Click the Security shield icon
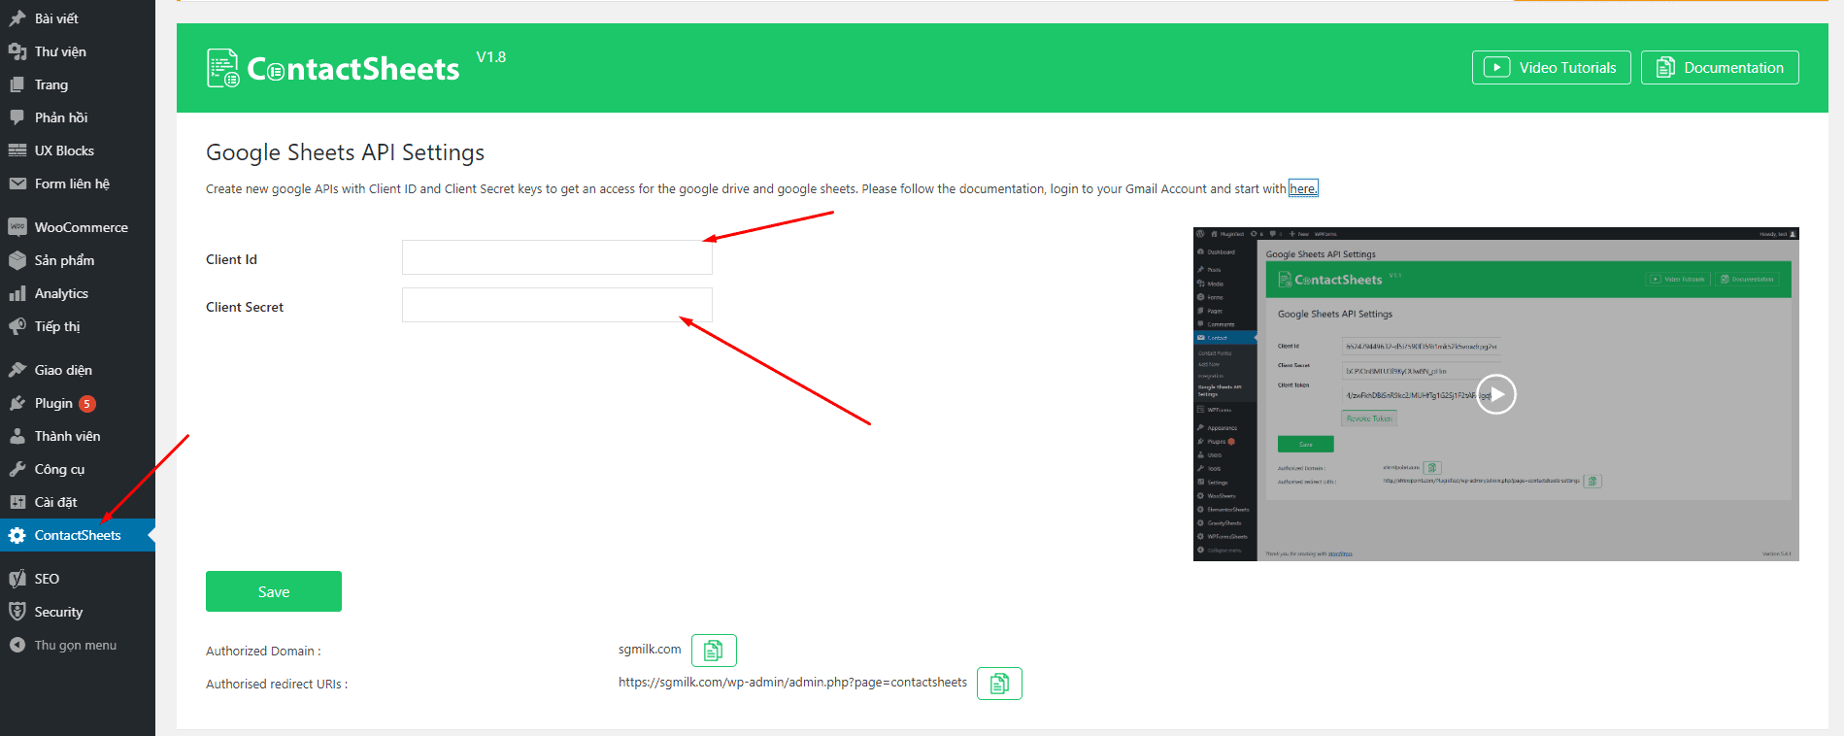1844x736 pixels. click(x=17, y=612)
